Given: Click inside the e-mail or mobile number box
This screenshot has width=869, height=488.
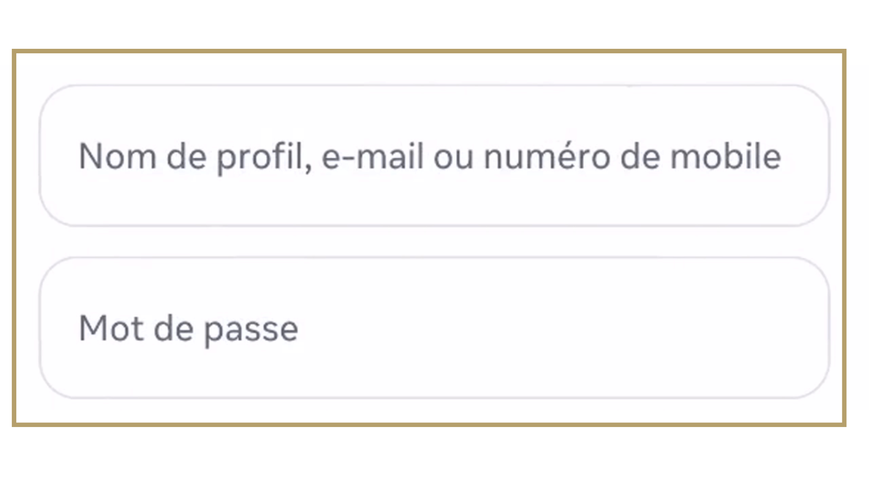Looking at the screenshot, I should [434, 155].
